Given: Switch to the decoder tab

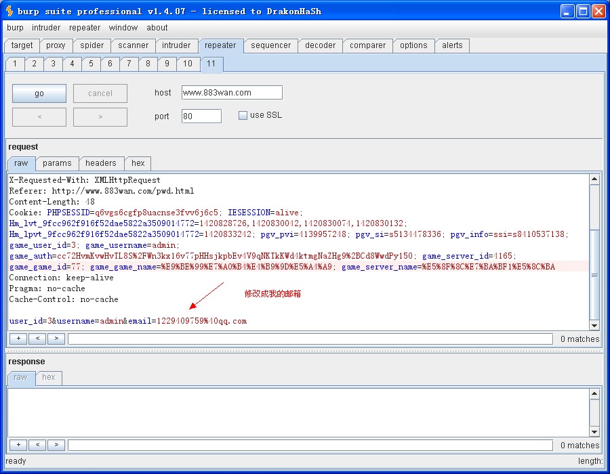Looking at the screenshot, I should click(x=320, y=45).
